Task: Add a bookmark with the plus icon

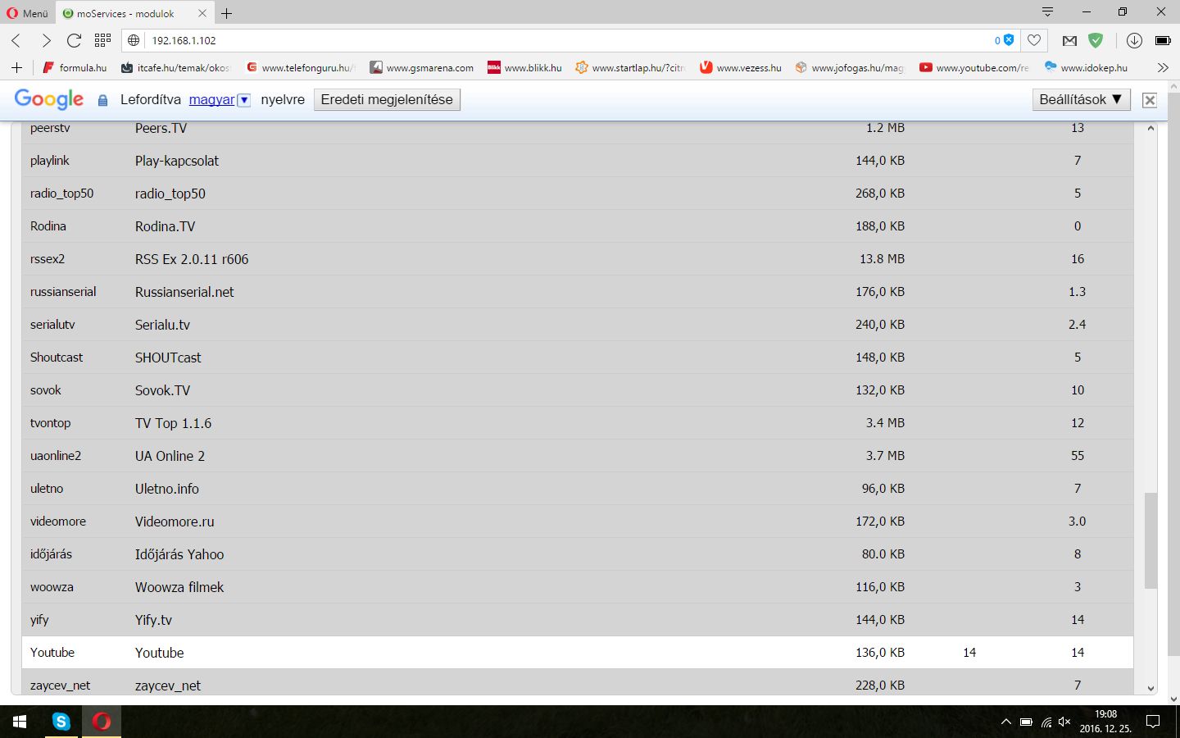Action: pyautogui.click(x=16, y=67)
